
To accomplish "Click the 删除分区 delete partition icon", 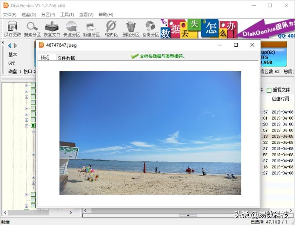I will coord(131,29).
